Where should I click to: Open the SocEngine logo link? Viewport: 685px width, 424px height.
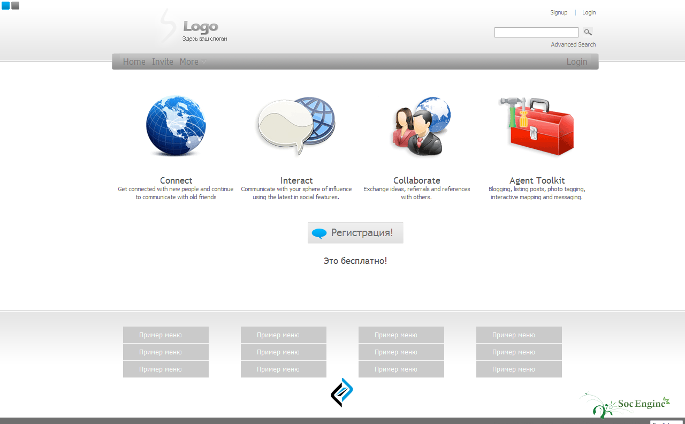625,405
